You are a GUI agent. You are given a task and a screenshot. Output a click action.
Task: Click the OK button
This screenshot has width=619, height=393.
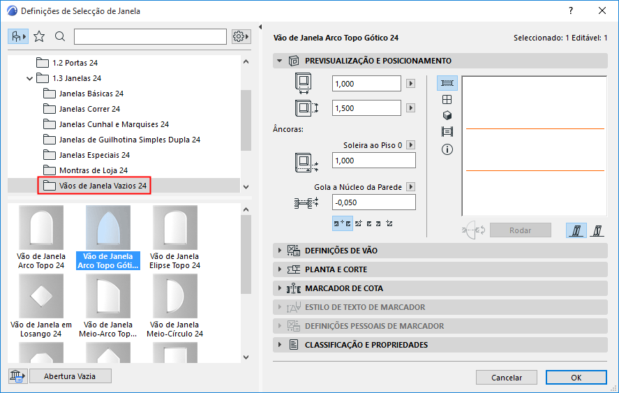tap(576, 378)
